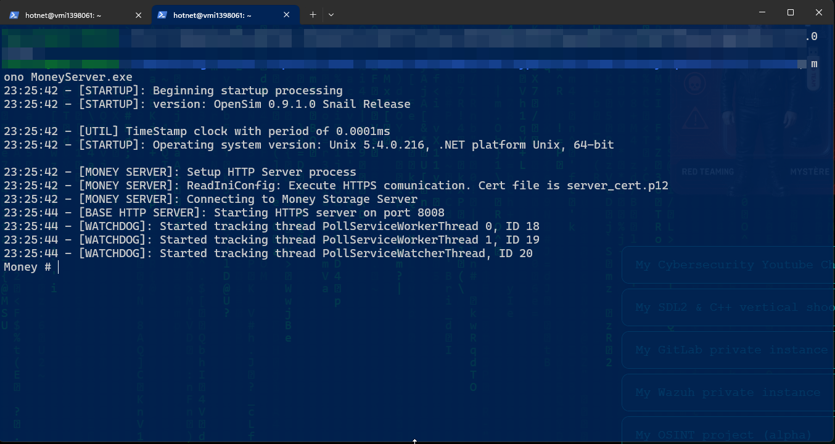835x444 pixels.
Task: Close the inactive terminal tab
Action: 138,15
